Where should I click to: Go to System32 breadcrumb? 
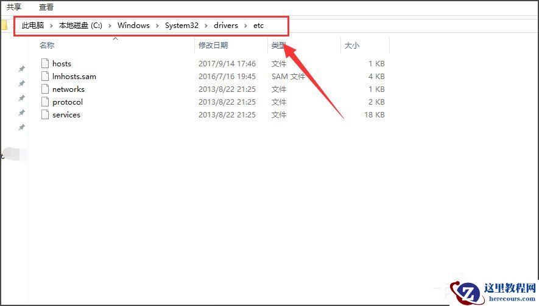182,26
